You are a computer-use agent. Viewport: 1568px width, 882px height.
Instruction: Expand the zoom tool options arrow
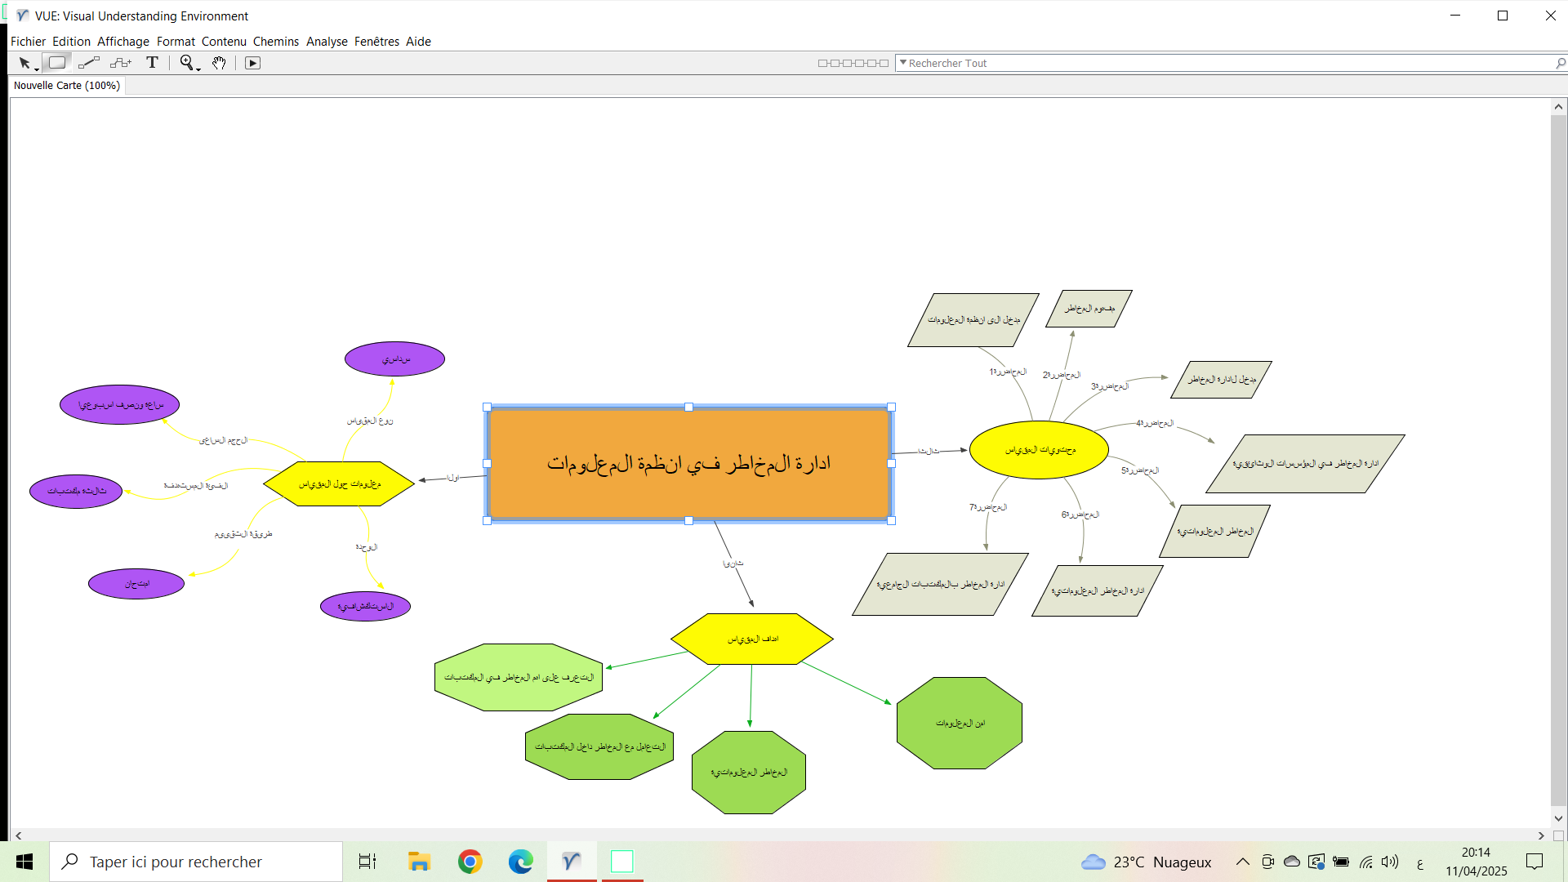click(198, 69)
